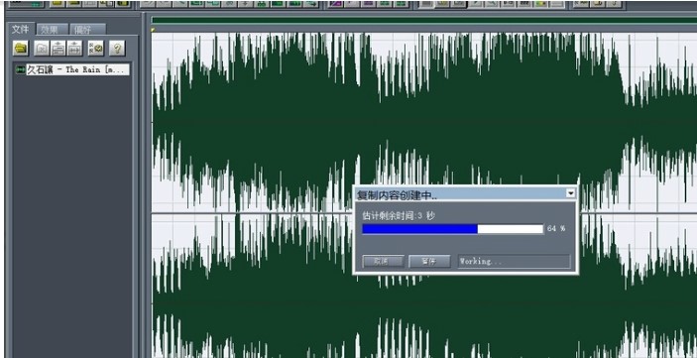Screen dimensions: 697x358
Task: Click the 估计剩余时间:3 秒 label
Action: click(399, 215)
